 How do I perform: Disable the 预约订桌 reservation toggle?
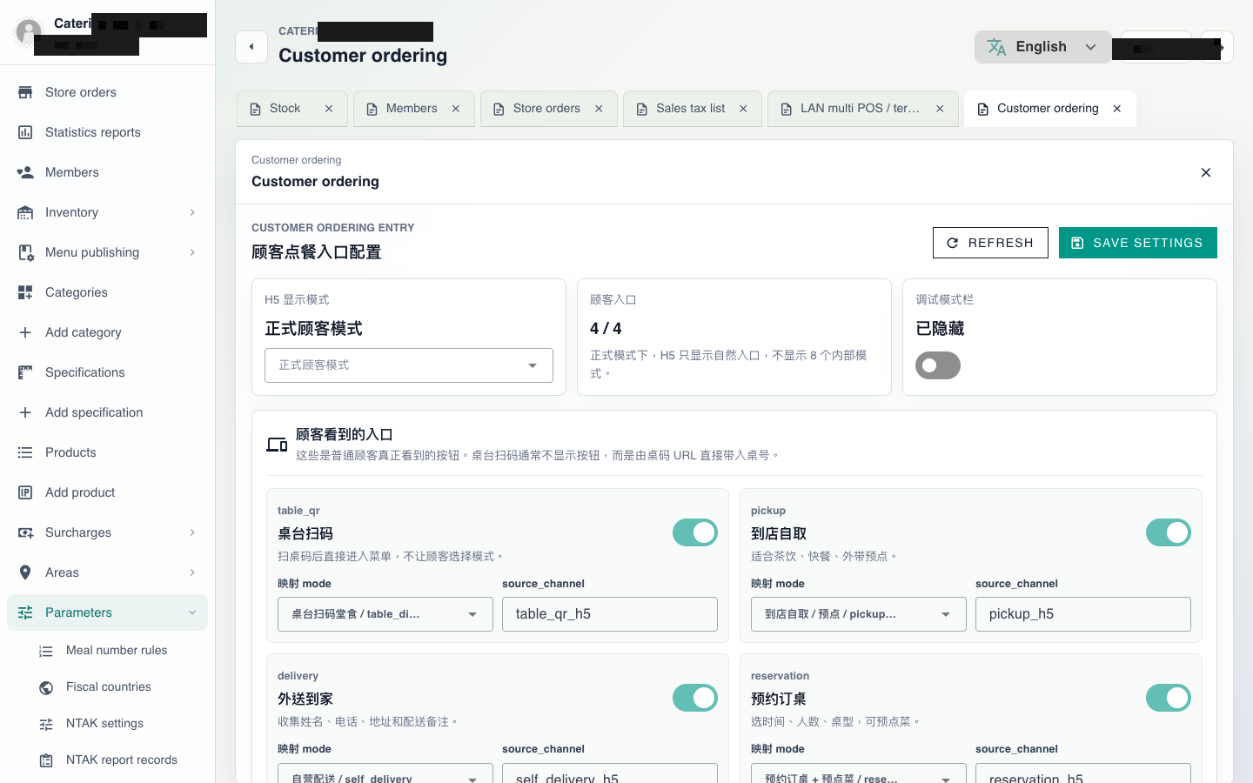(x=1169, y=698)
